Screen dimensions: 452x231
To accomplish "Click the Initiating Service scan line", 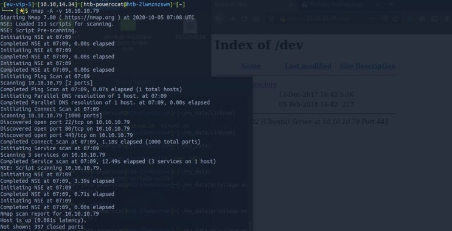I will 50,148.
